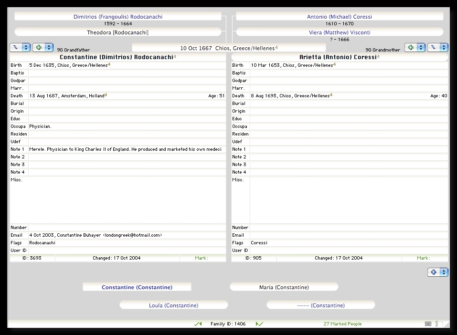Click the info icon in status bar
This screenshot has width=457, height=335.
(x=436, y=324)
